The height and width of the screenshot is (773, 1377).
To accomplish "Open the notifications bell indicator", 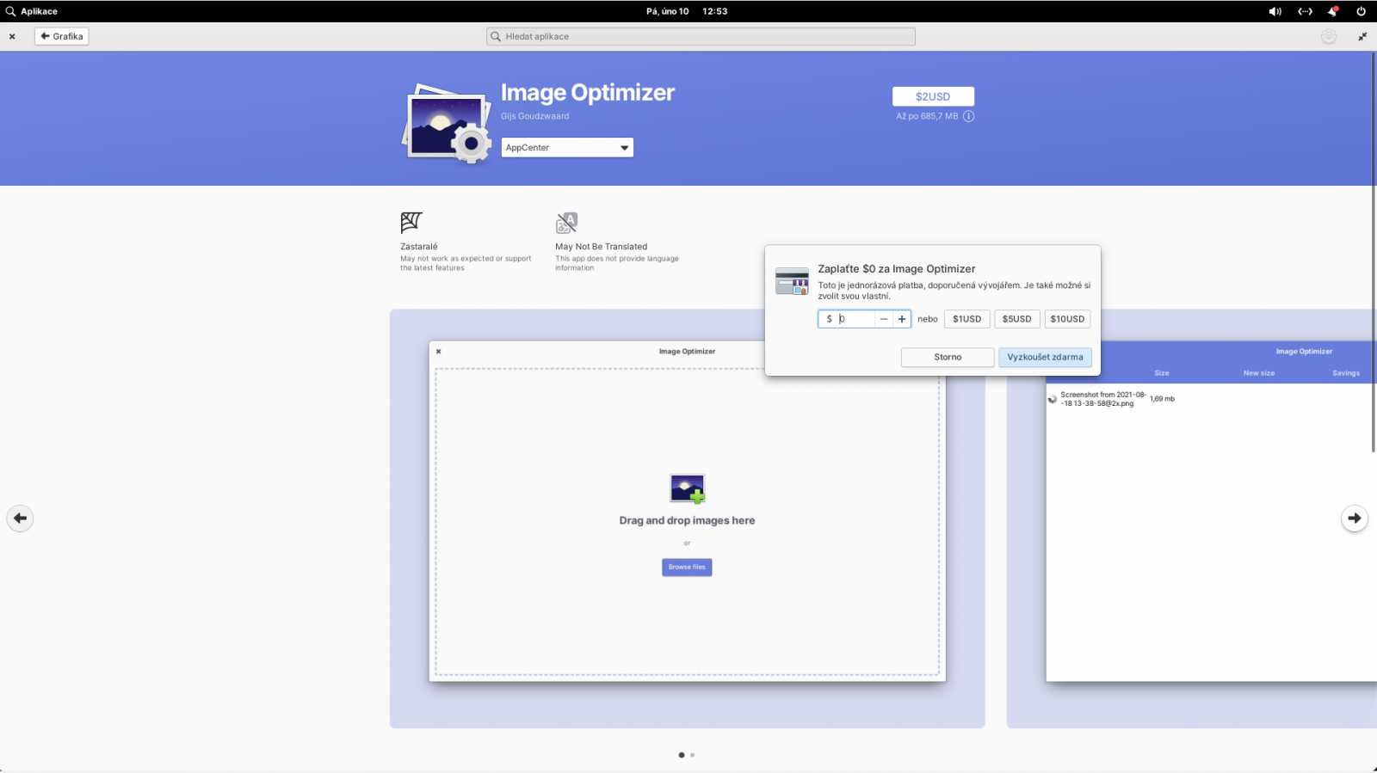I will tap(1332, 11).
